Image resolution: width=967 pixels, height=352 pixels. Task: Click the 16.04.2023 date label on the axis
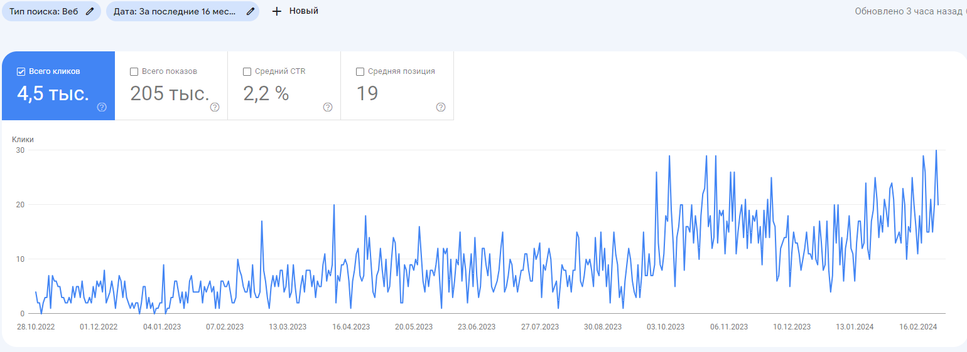[351, 327]
